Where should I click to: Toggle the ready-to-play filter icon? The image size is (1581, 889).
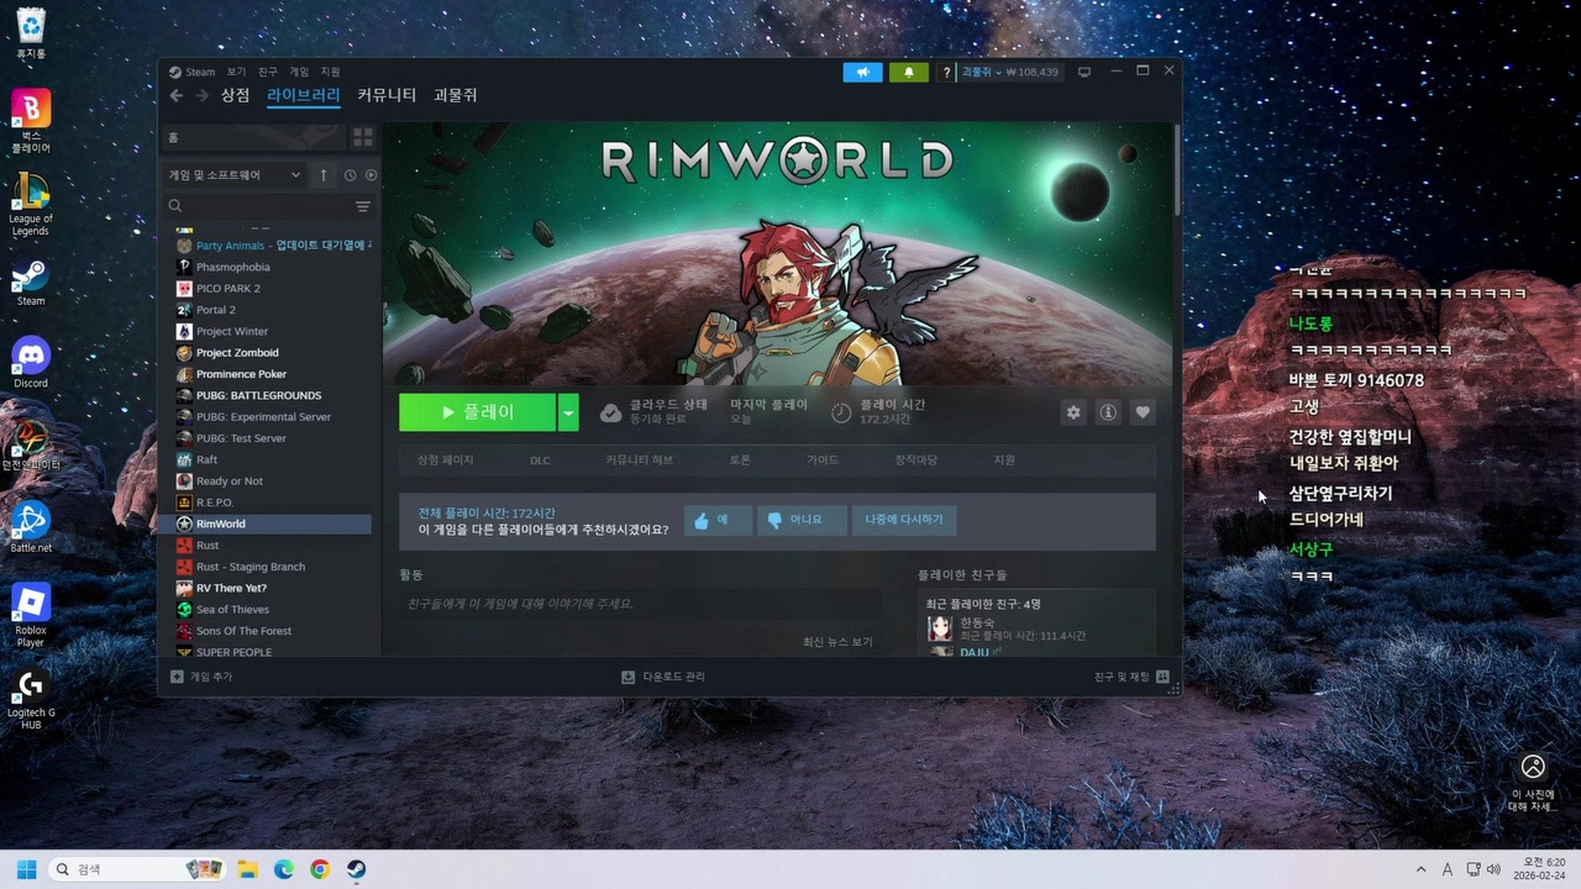click(371, 175)
